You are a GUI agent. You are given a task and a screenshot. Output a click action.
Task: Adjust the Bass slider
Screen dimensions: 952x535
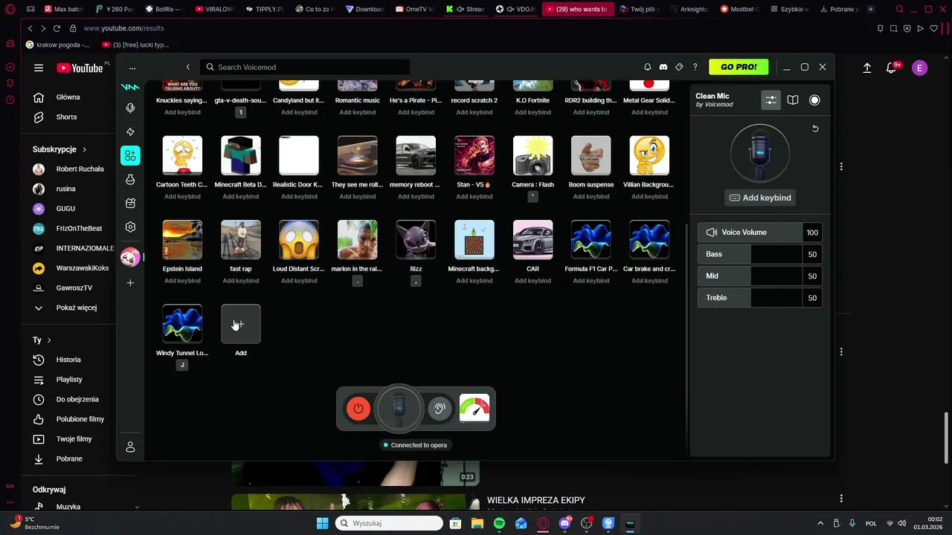(x=759, y=254)
